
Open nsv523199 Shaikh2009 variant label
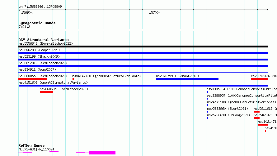pyautogui.click(x=39, y=56)
